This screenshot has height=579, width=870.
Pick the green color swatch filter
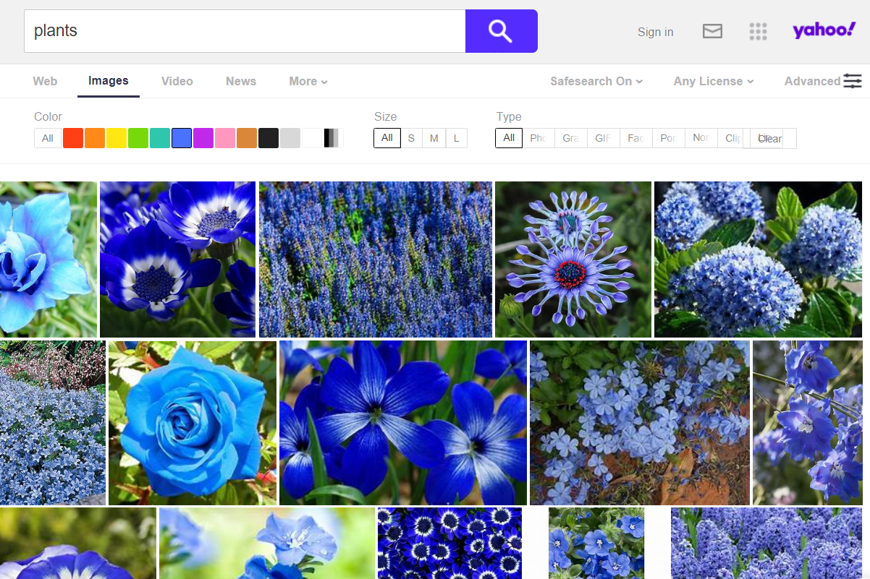tap(138, 138)
